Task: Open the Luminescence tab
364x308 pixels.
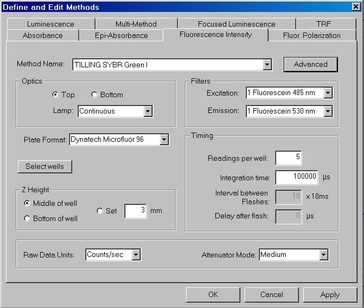Action: click(50, 24)
